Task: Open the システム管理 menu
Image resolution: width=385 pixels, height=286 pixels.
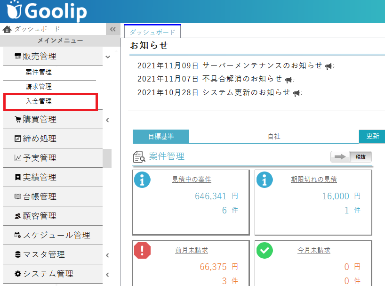Action: coord(53,274)
